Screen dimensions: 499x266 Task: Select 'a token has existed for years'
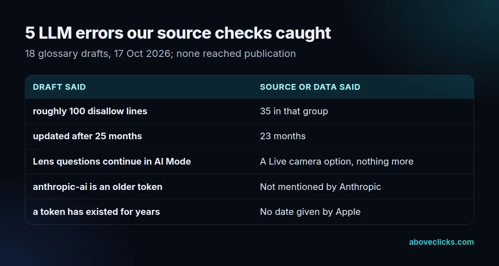(x=96, y=212)
